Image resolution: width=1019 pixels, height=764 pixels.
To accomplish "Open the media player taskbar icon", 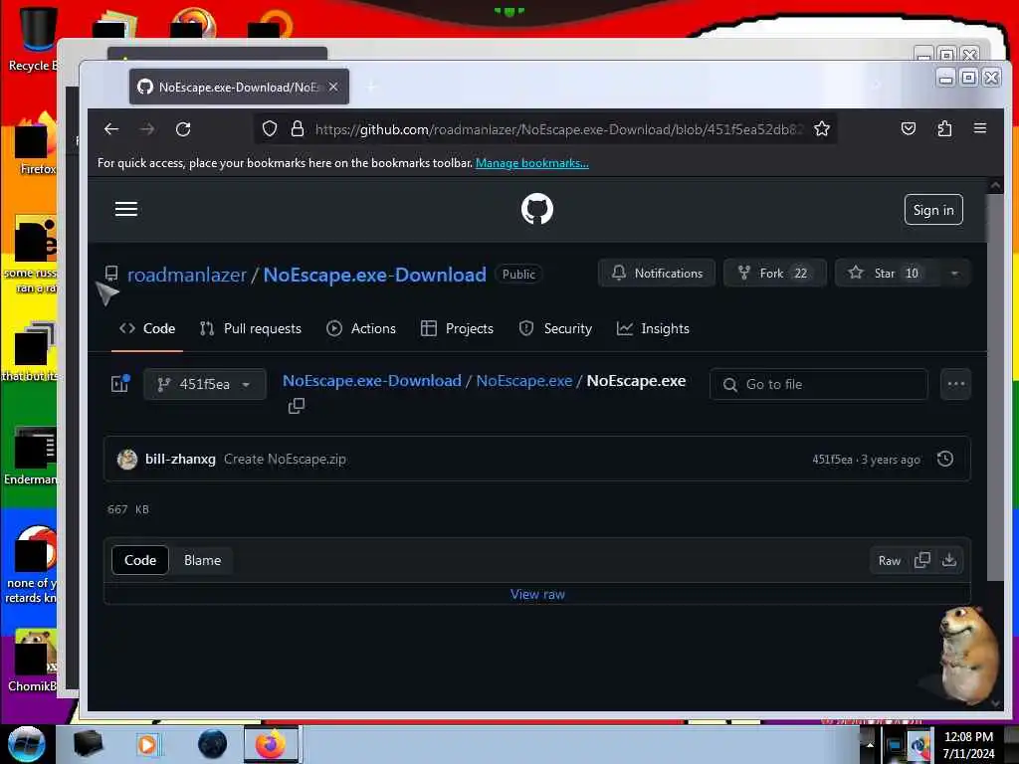I will [147, 744].
